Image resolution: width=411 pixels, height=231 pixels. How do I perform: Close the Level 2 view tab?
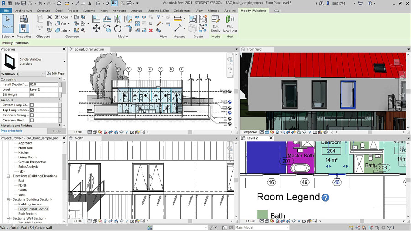(x=271, y=138)
